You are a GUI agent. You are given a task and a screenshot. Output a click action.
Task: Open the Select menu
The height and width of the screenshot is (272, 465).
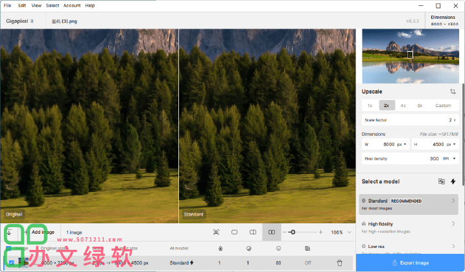pyautogui.click(x=53, y=5)
